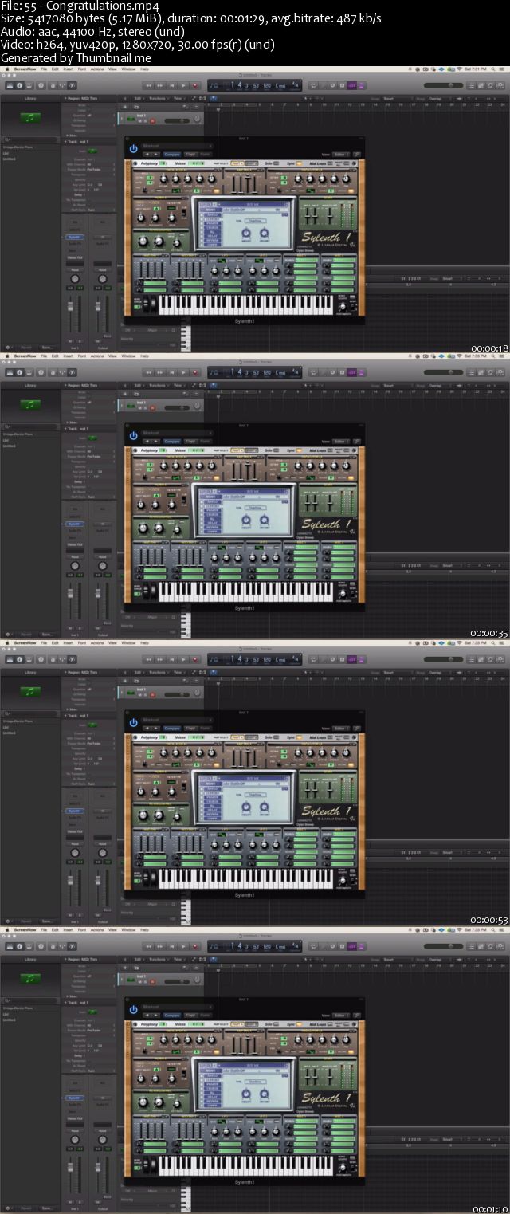Screen dimensions: 510x1214
Task: Click the red Record transport button in the 00:00:18 frame
Action: tap(194, 85)
